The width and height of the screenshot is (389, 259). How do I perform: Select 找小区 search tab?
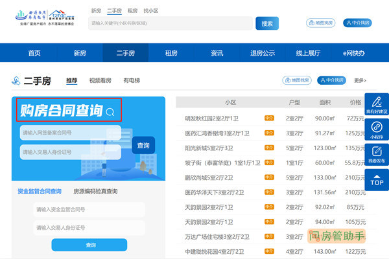[x=151, y=11]
